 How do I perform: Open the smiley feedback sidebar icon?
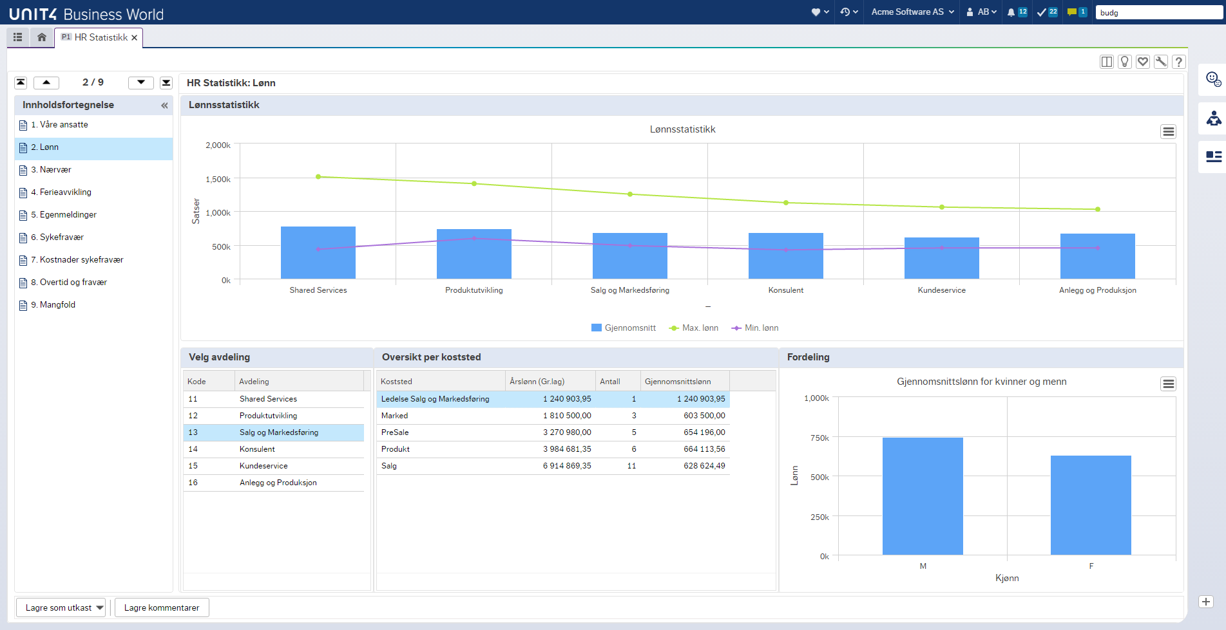pyautogui.click(x=1213, y=79)
